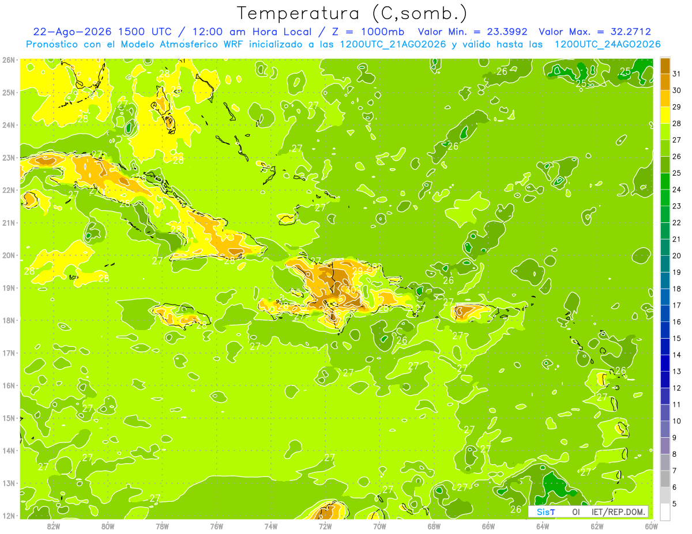This screenshot has height=534, width=692.
Task: Click the longitude axis label 74W
Action: click(271, 526)
